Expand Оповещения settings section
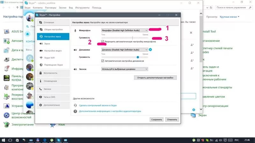This screenshot has width=255, height=143. (x=53, y=81)
